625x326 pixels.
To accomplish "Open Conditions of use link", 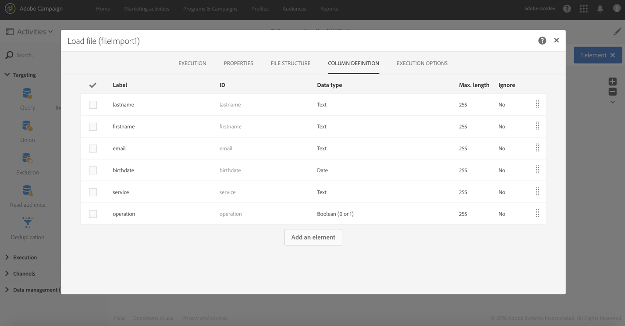I will click(x=153, y=318).
